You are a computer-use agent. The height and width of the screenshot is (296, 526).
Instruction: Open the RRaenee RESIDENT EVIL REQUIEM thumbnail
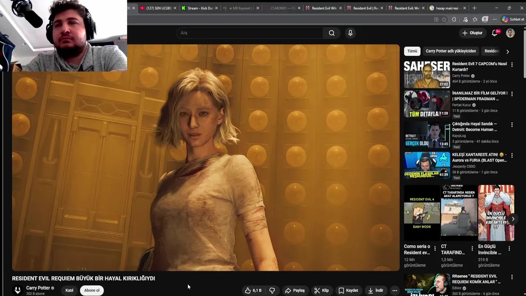coord(427,285)
